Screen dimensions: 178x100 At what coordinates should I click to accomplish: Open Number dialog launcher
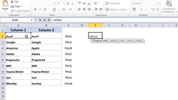[159, 15]
